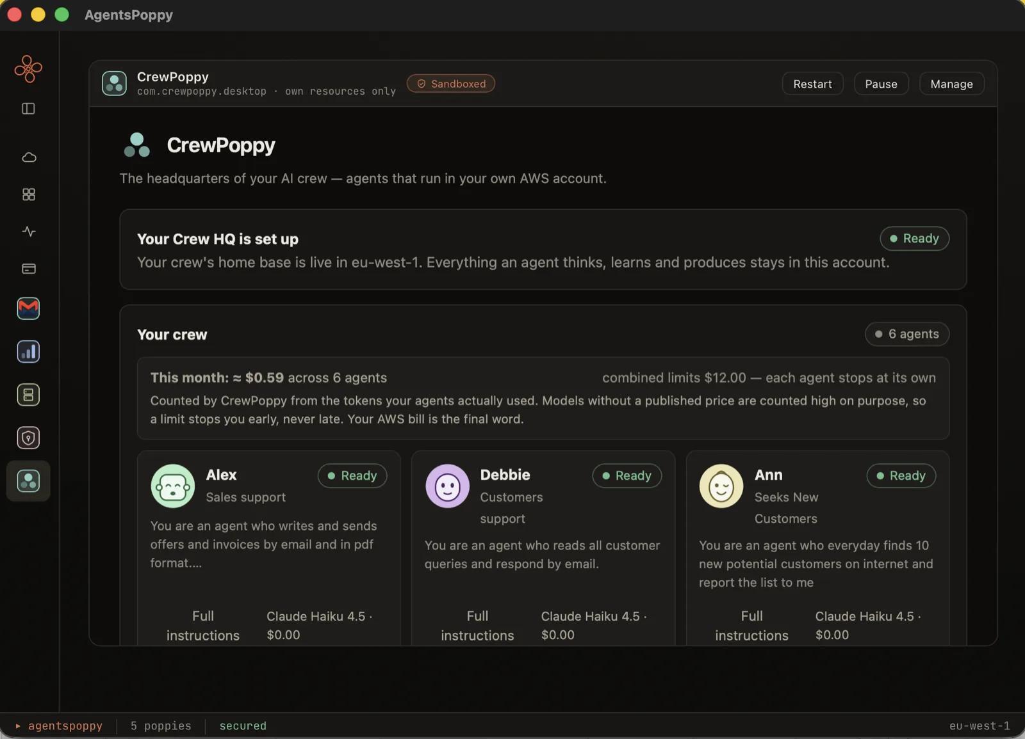Screen dimensions: 1025x739
Task: Click 'com.crewpoppy.desktop' identifier text
Action: [201, 91]
